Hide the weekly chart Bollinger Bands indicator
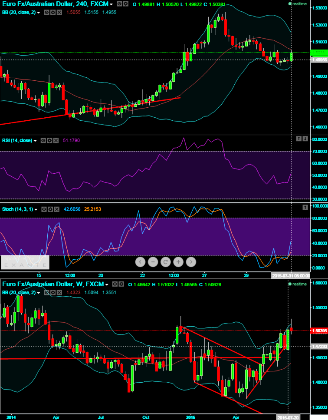The height and width of the screenshot is (420, 328). coord(46,292)
